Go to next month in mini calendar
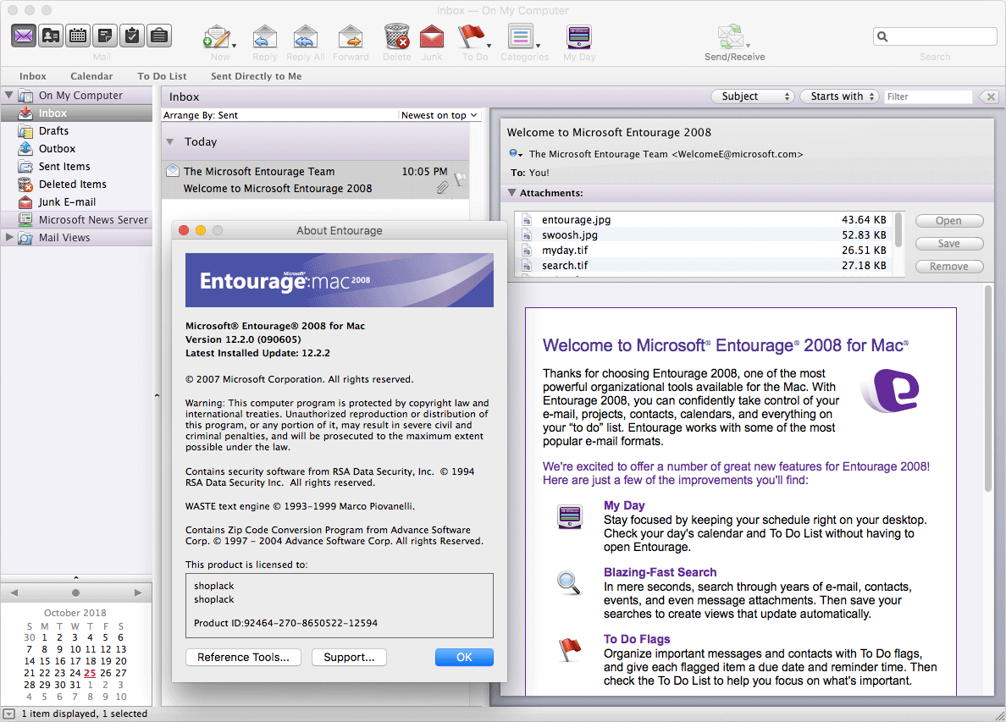This screenshot has width=1006, height=722. pyautogui.click(x=138, y=593)
